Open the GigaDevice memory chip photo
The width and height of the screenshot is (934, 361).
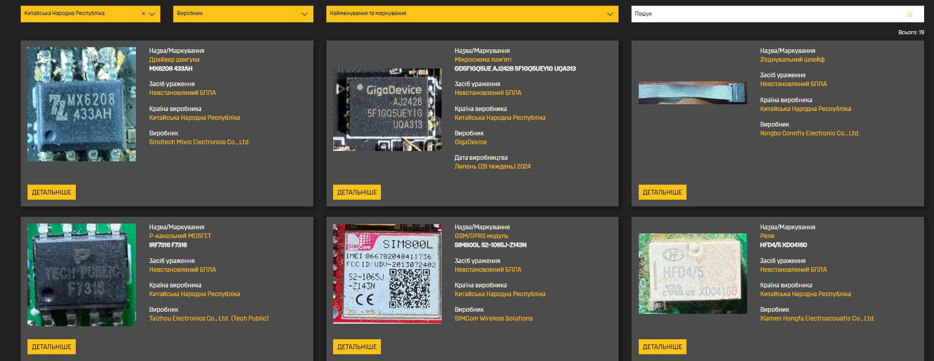pos(387,109)
